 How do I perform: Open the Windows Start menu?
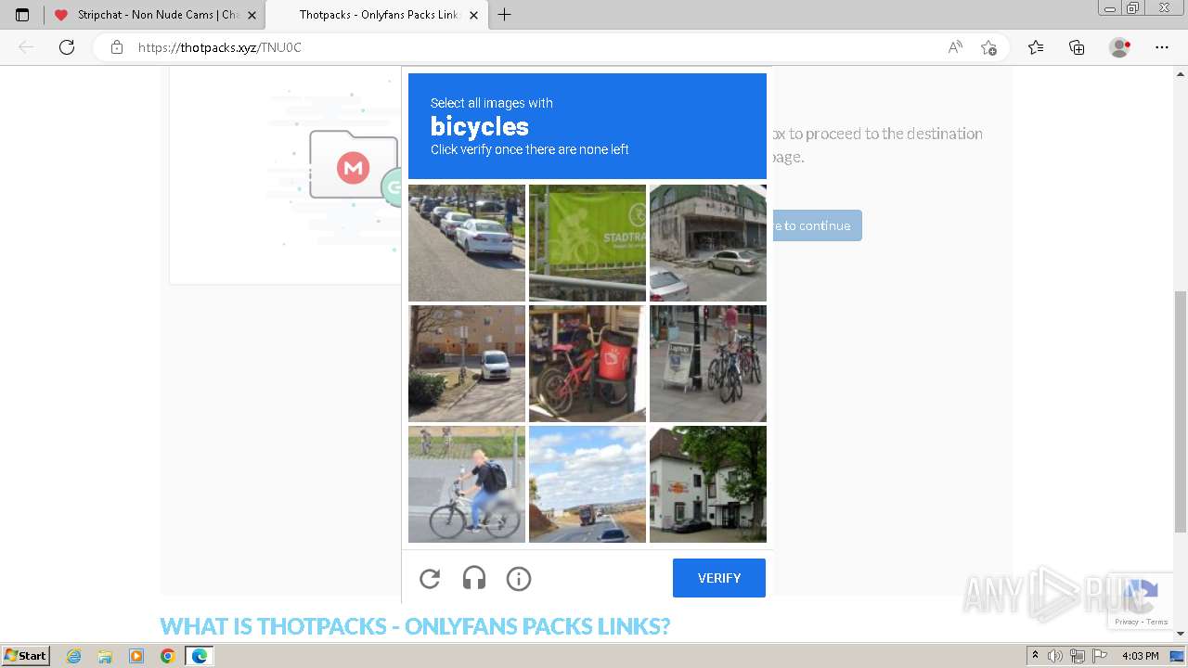coord(25,656)
